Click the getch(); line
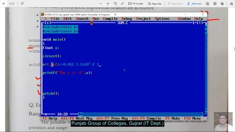235x132 pixels. tap(51, 93)
